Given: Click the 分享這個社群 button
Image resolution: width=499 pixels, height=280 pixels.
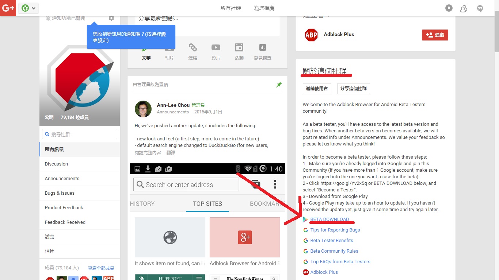Looking at the screenshot, I should pyautogui.click(x=354, y=88).
